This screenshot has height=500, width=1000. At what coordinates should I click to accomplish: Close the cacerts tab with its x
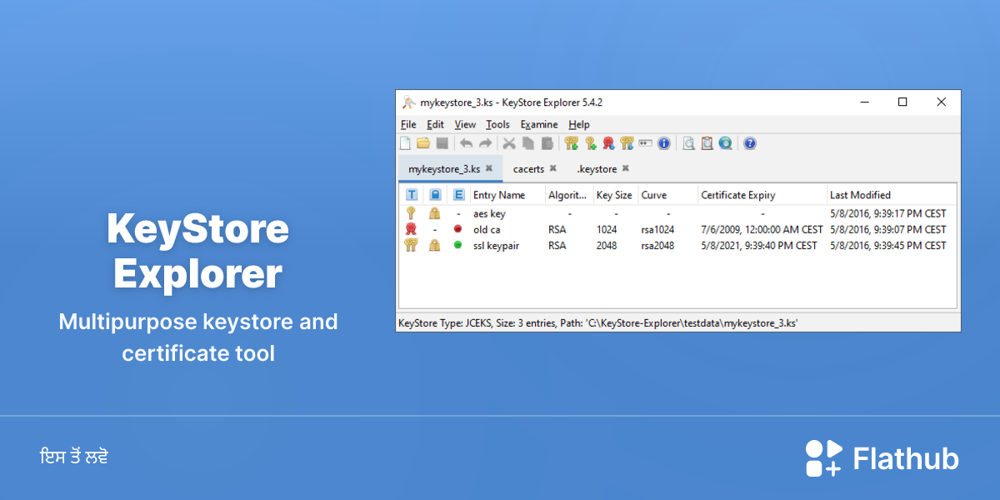[552, 168]
